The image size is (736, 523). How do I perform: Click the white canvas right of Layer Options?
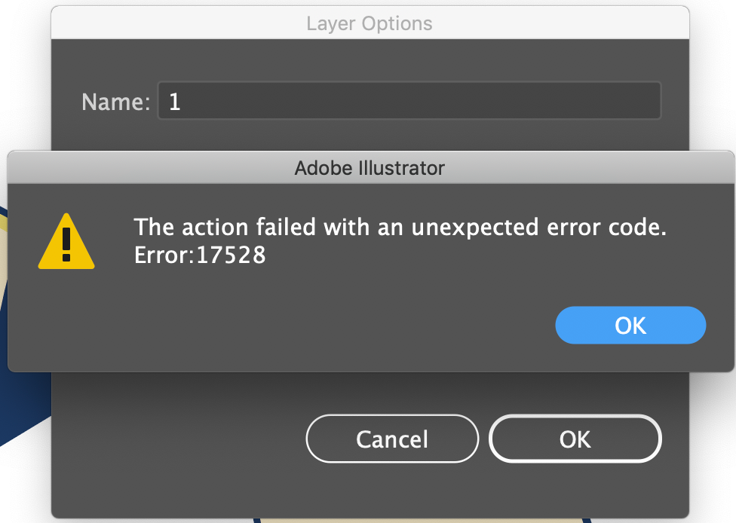pyautogui.click(x=713, y=75)
